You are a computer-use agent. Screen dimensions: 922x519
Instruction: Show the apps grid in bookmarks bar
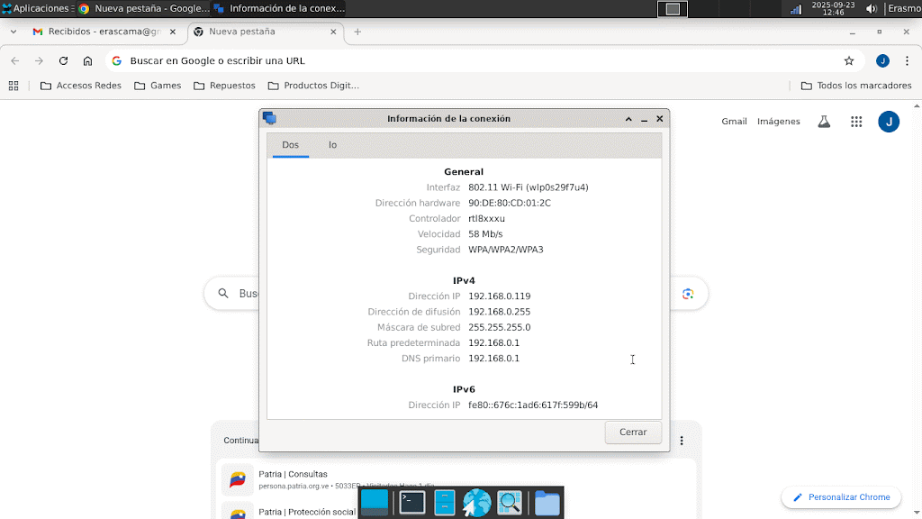(14, 86)
